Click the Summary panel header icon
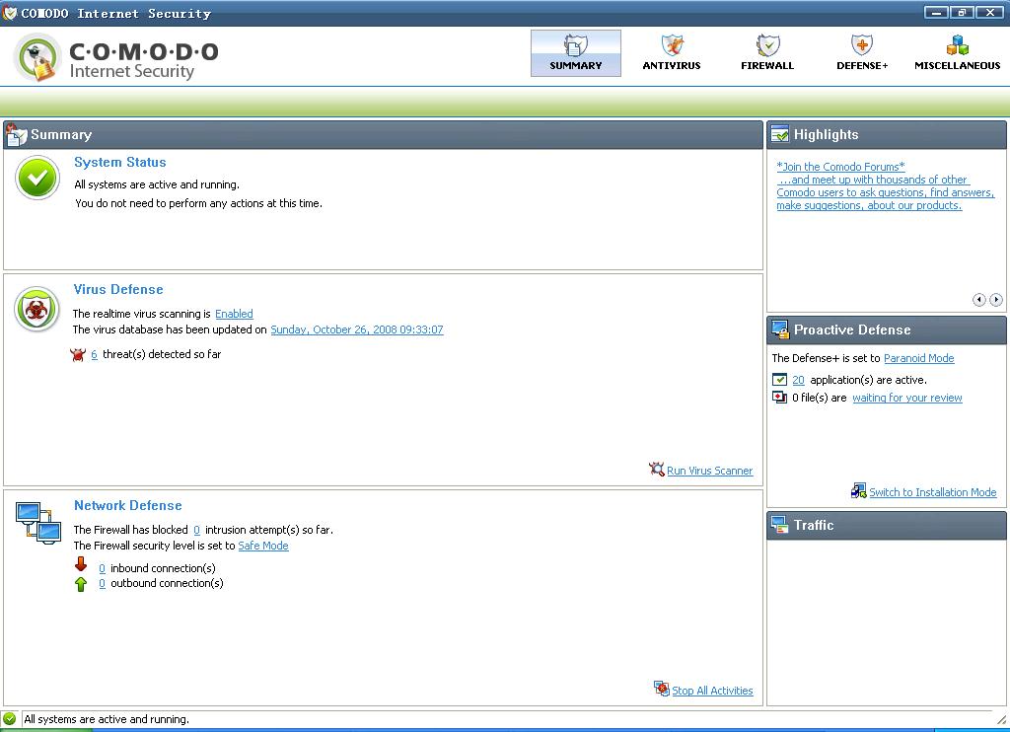The image size is (1010, 732). point(16,134)
